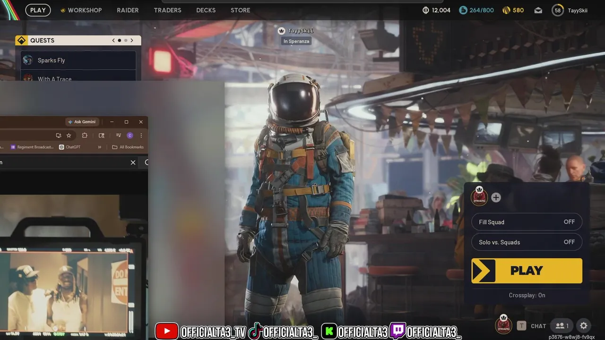Open Regiment Broadcast bookmark
Screen dimensions: 605x340
[x=32, y=147]
